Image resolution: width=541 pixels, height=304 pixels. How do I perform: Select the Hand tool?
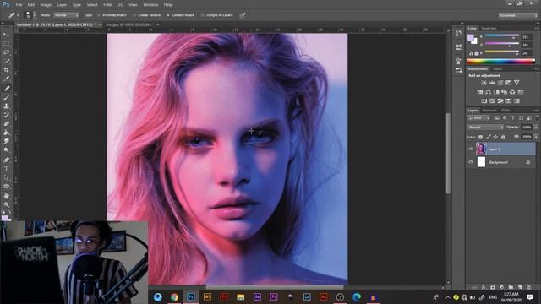click(6, 196)
